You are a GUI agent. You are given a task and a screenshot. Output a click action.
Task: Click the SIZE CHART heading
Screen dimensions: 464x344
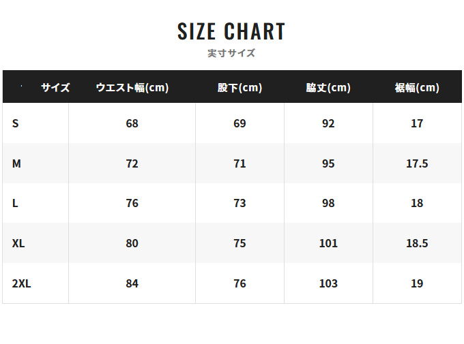coord(231,31)
